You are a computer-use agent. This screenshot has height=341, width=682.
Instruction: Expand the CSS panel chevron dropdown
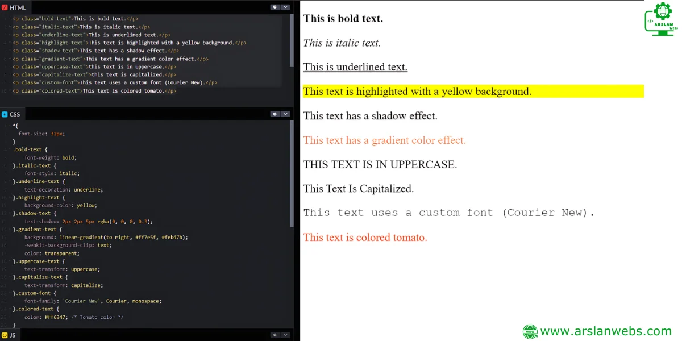click(x=285, y=114)
